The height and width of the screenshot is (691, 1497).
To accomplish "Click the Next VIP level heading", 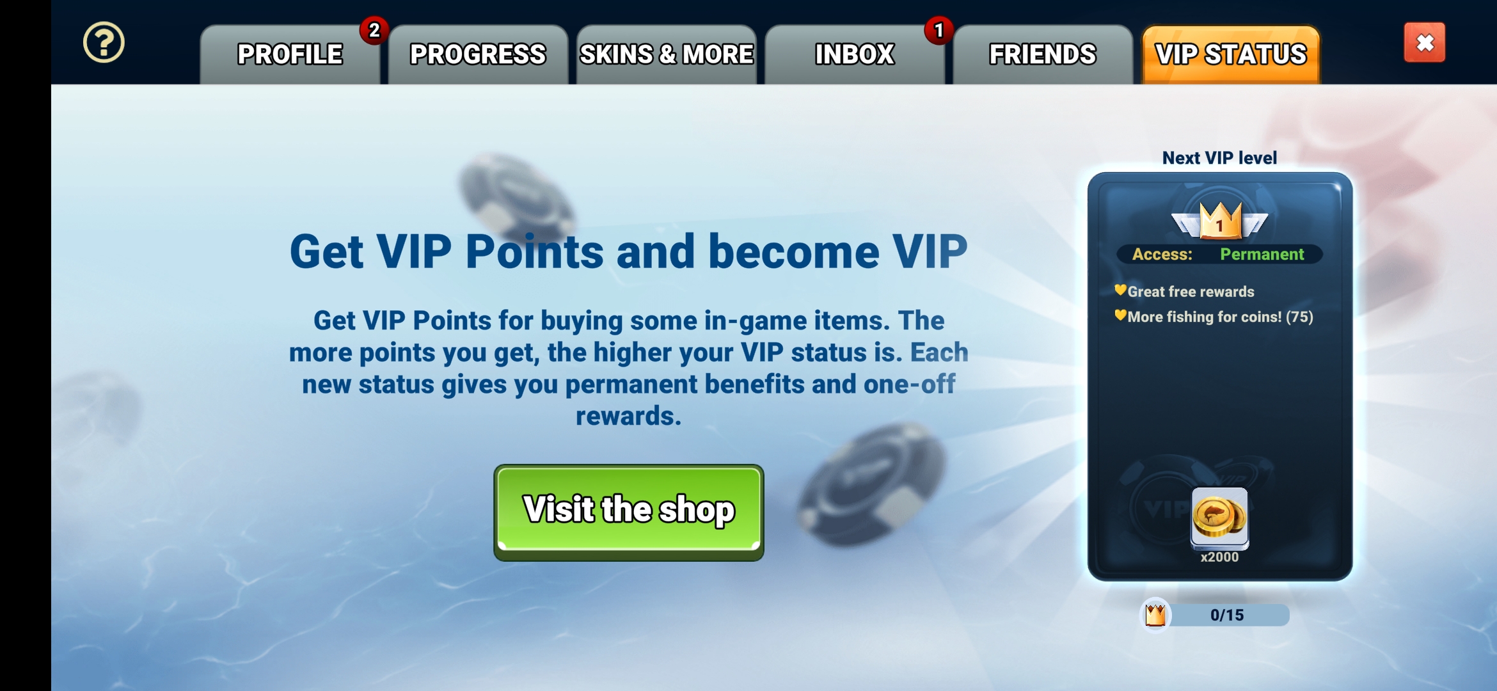I will [x=1219, y=158].
